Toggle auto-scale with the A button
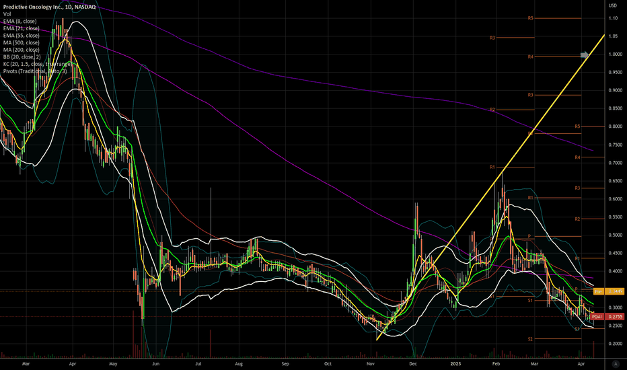This screenshot has width=627, height=370. click(616, 363)
